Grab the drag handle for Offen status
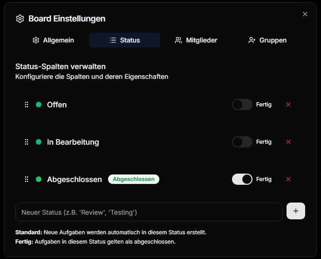Image resolution: width=321 pixels, height=259 pixels. point(27,105)
